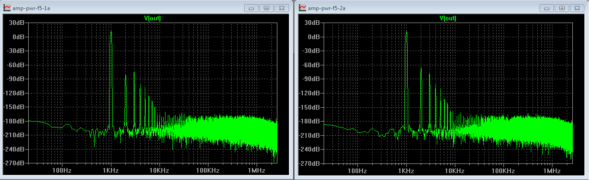The width and height of the screenshot is (589, 180).
Task: Select the V(out) trace label in amp-pwr-f5-2a
Action: [448, 18]
